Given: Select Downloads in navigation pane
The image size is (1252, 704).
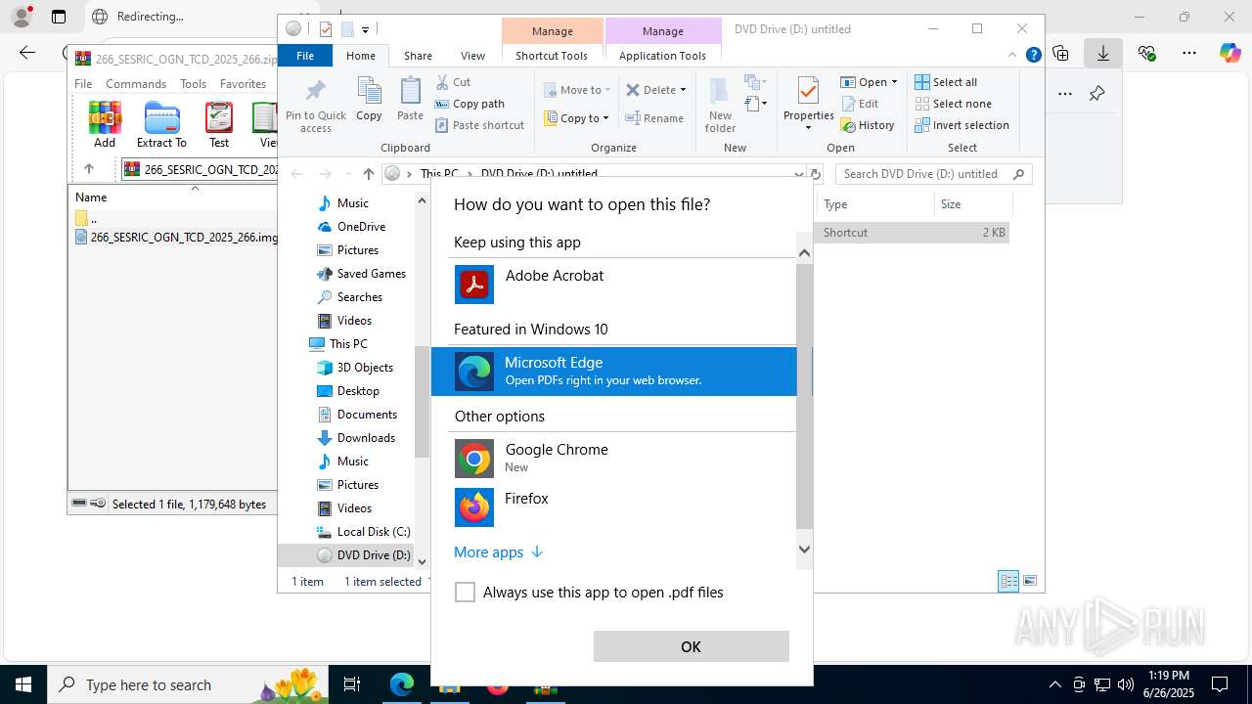Looking at the screenshot, I should (x=356, y=438).
